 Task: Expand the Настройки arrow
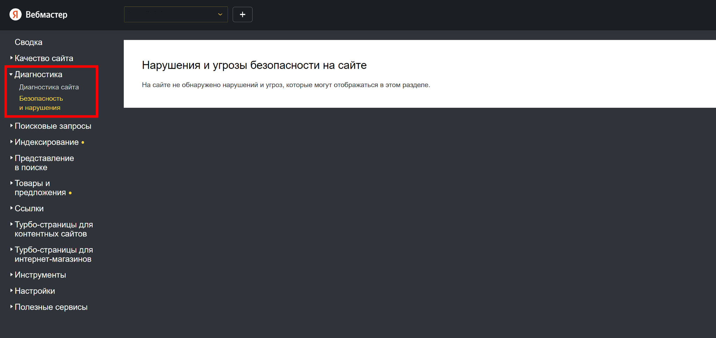(12, 290)
